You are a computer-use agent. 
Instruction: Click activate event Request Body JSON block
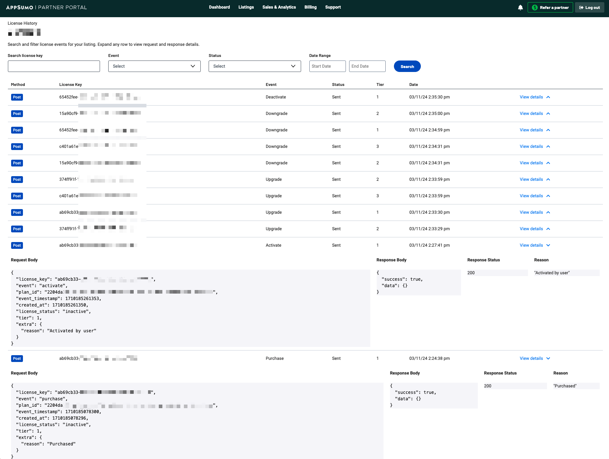190,308
